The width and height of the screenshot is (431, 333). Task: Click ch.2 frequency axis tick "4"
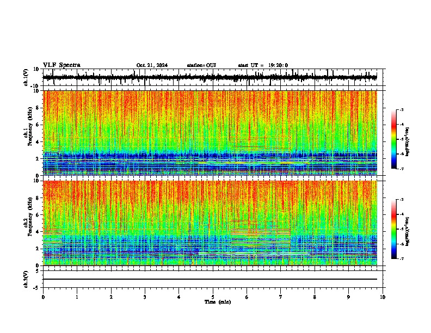pyautogui.click(x=38, y=232)
